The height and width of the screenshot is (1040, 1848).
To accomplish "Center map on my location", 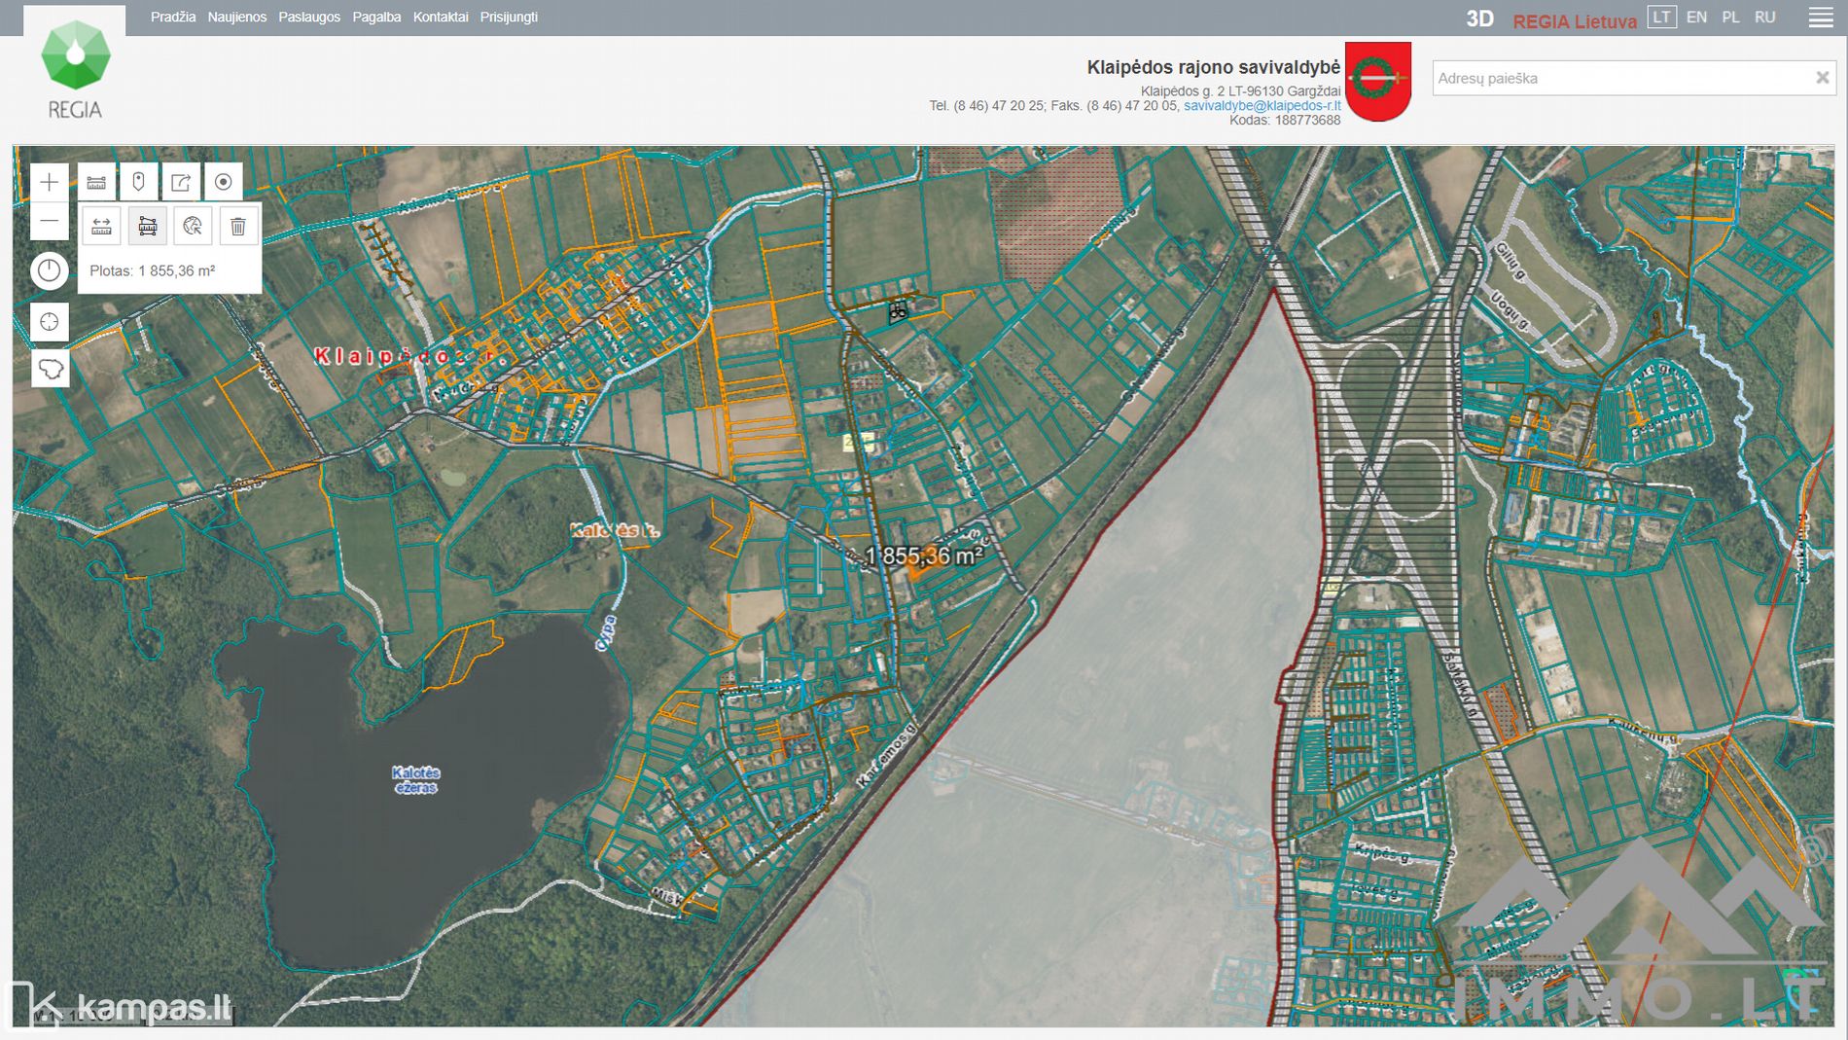I will point(49,322).
